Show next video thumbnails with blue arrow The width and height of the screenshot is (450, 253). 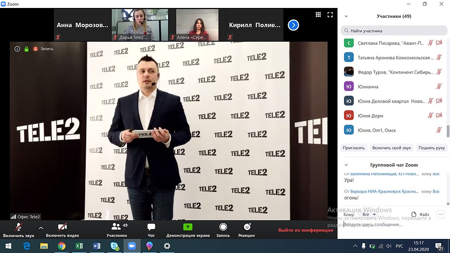coord(293,25)
